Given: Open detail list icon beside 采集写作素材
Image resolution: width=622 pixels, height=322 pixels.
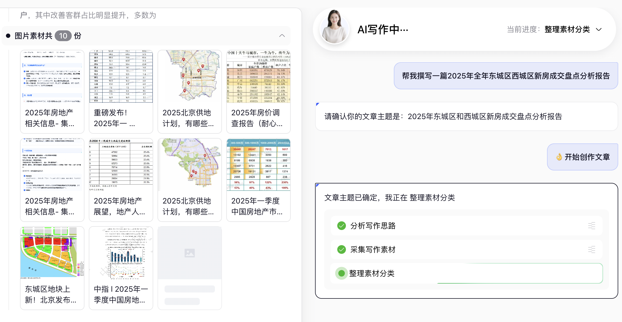Looking at the screenshot, I should [591, 249].
